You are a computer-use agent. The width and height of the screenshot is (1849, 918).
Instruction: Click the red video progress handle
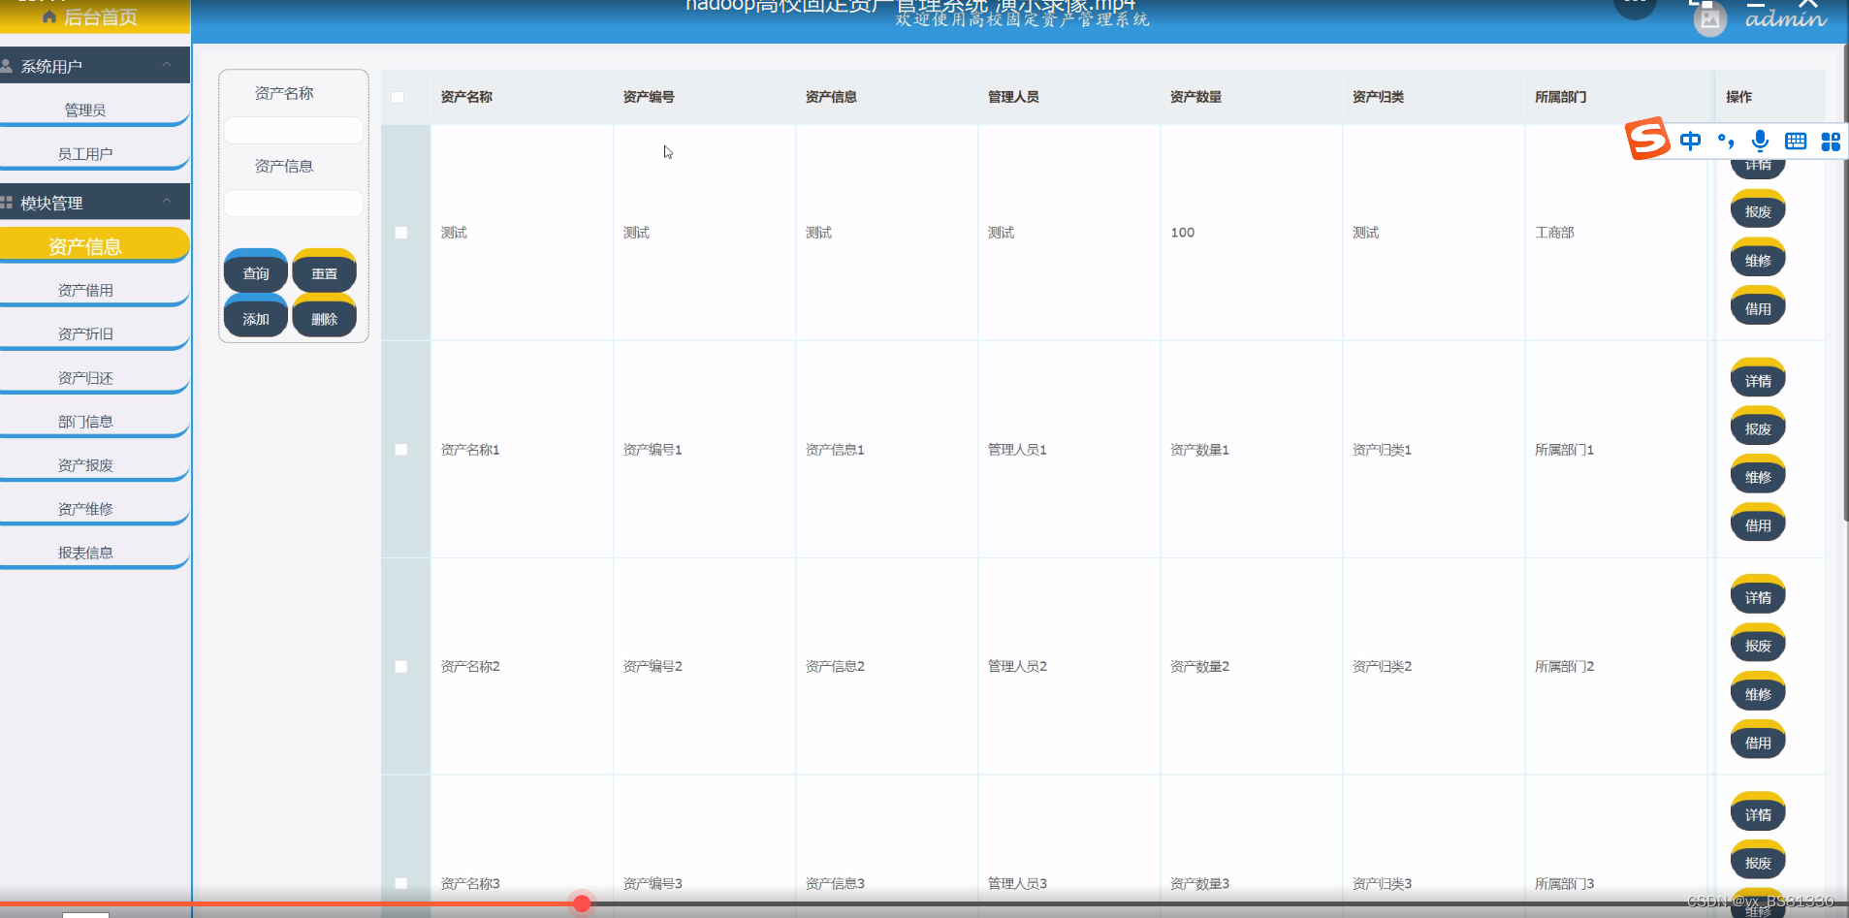[x=582, y=903]
